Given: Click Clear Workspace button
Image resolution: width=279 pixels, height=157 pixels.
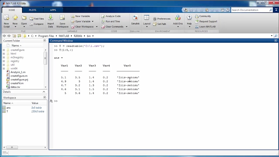Looking at the screenshot, I should (x=82, y=27).
